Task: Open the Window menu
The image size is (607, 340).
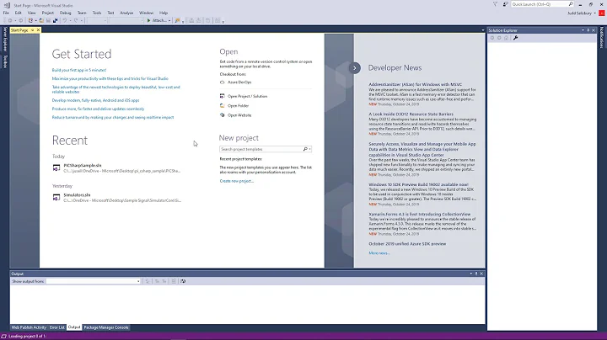Action: [x=146, y=13]
